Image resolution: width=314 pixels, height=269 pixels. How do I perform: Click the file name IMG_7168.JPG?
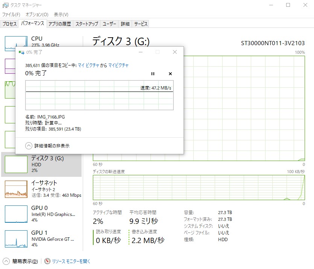tap(51, 117)
